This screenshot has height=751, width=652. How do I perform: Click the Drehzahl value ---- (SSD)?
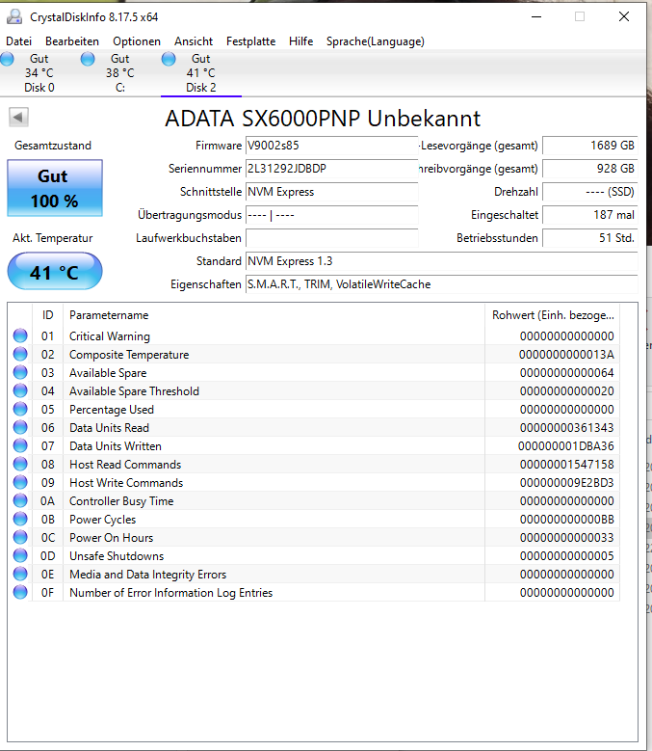click(589, 192)
